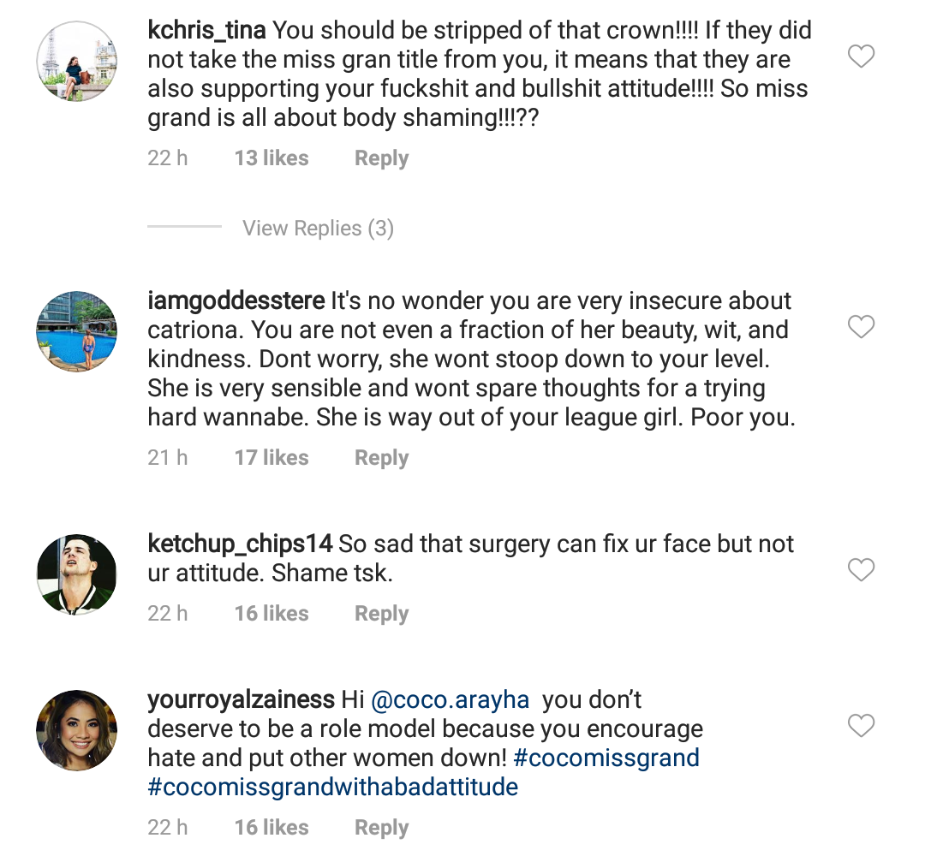The width and height of the screenshot is (925, 862).
Task: Open the @coco.arayha mention link
Action: coord(449,700)
